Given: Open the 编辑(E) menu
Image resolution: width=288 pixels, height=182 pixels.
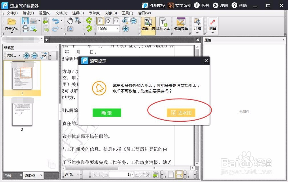Looking at the screenshot, I should (x=28, y=13).
